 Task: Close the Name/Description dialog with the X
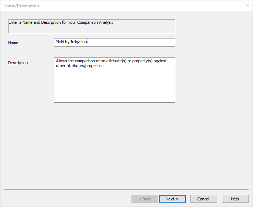tap(247, 5)
